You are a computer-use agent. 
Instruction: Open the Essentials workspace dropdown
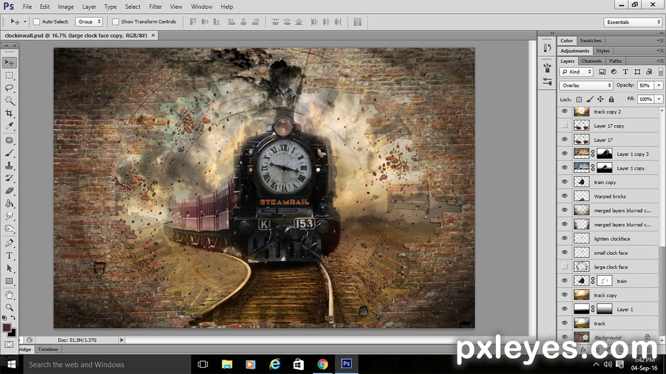click(633, 22)
